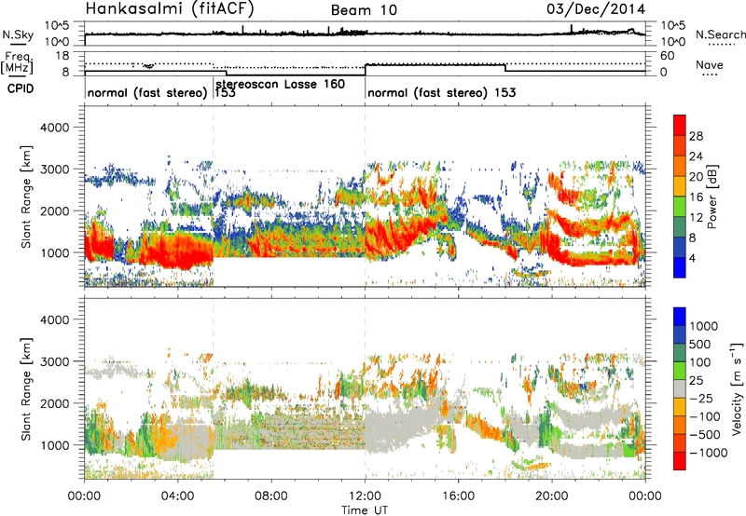Screen dimensions: 746x516
Task: Click 'stereoscan Lasse 160' CPID text
Action: click(281, 84)
